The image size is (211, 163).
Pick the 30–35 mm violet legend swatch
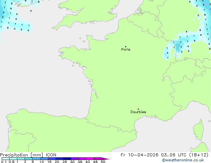(75, 159)
